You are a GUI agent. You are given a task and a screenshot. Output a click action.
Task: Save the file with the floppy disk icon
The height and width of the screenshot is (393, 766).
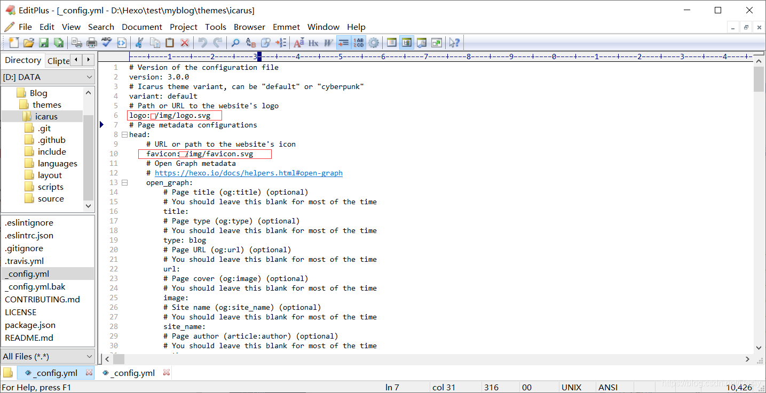point(44,43)
